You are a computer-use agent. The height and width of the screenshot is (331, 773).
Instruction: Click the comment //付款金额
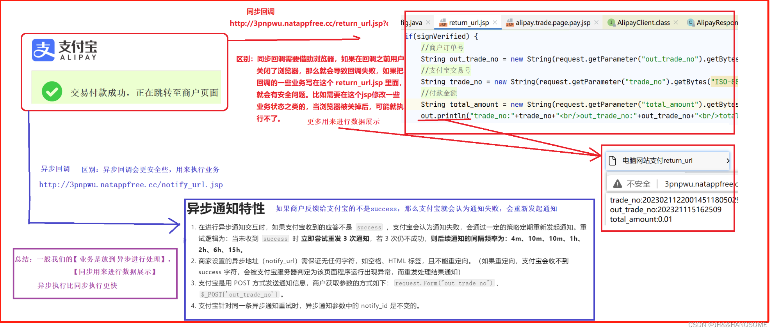point(439,93)
